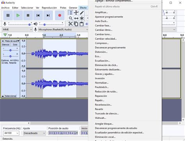Adjust the track pan L/R slider
Image resolution: width=185 pixels, height=141 pixels.
click(x=11, y=56)
